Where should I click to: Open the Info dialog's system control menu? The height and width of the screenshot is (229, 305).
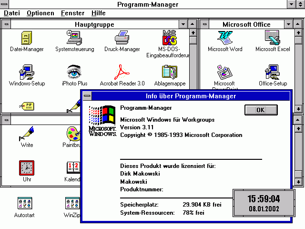click(x=87, y=96)
